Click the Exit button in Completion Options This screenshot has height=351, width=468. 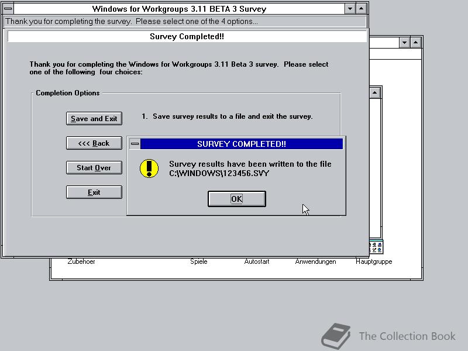94,192
